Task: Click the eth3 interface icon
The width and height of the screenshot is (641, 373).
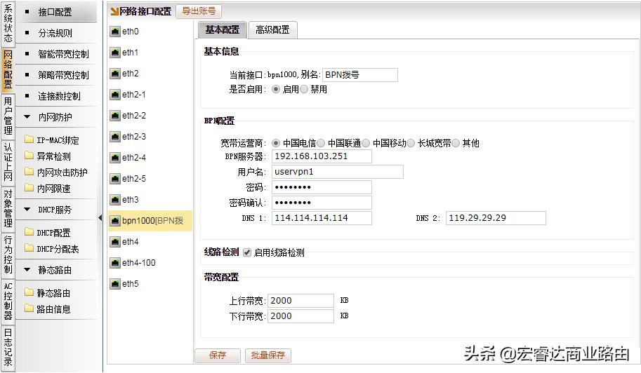Action: pos(115,200)
